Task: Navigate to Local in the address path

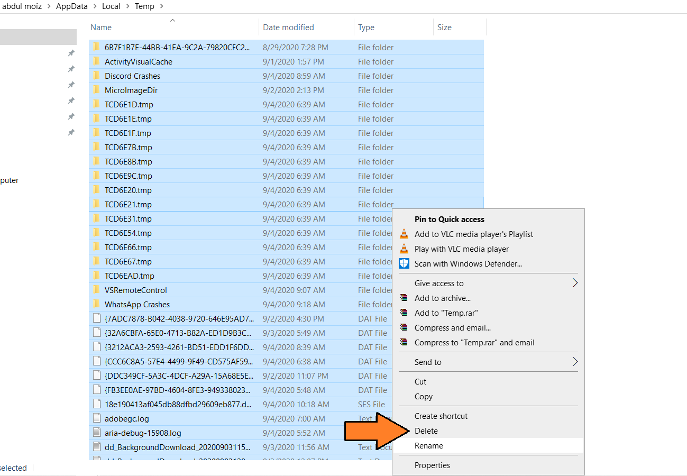Action: (x=111, y=6)
